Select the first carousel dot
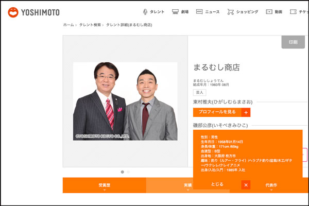Screen dimensions: 309x206 point(123,172)
